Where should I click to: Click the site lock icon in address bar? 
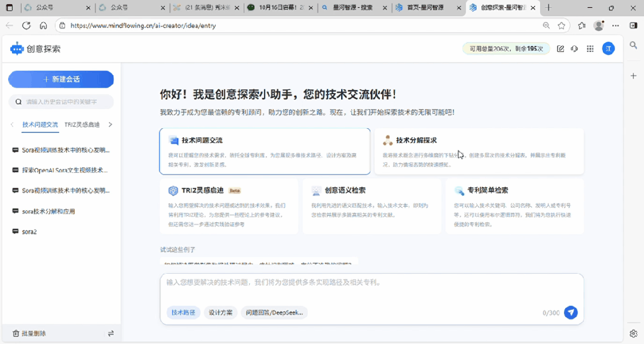tap(62, 26)
